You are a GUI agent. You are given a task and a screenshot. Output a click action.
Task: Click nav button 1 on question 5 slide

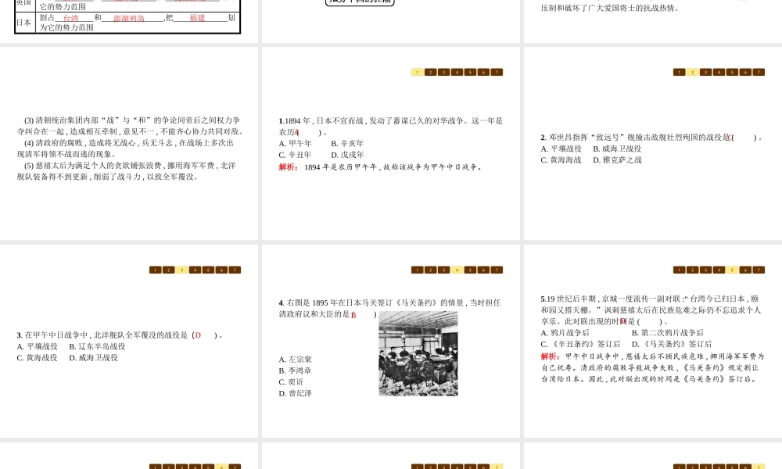(x=680, y=270)
